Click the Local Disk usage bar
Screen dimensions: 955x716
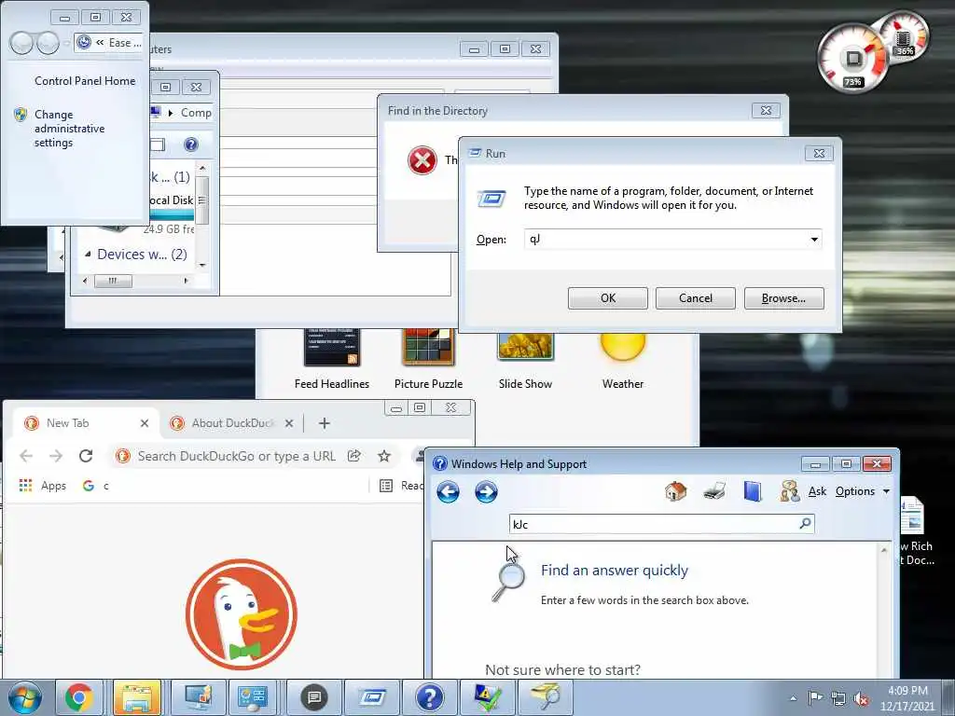(x=172, y=215)
